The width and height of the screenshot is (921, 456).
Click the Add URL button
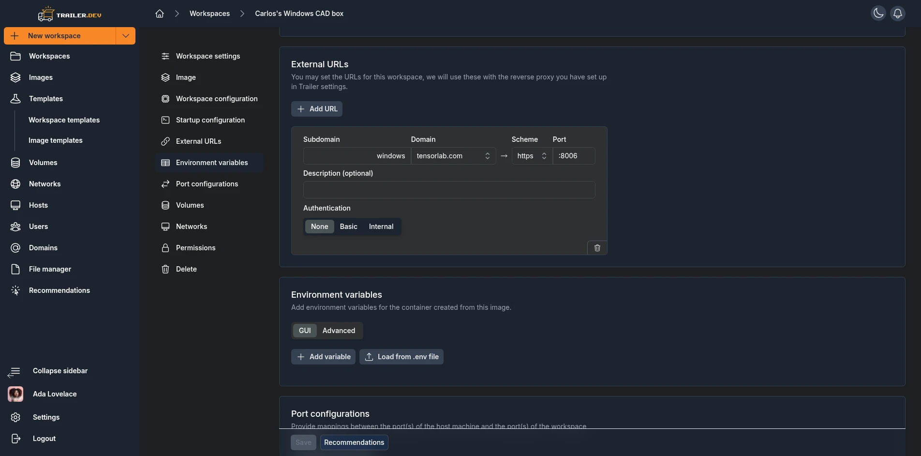(317, 109)
